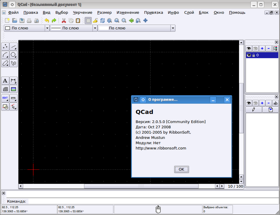
Task: Open the line width 'По слою' dropdown
Action: (x=73, y=28)
